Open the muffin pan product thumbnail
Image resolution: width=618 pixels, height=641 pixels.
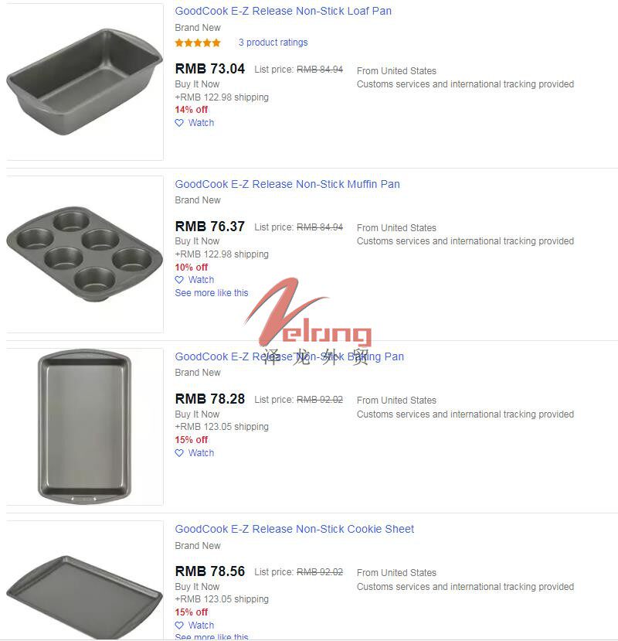(84, 254)
